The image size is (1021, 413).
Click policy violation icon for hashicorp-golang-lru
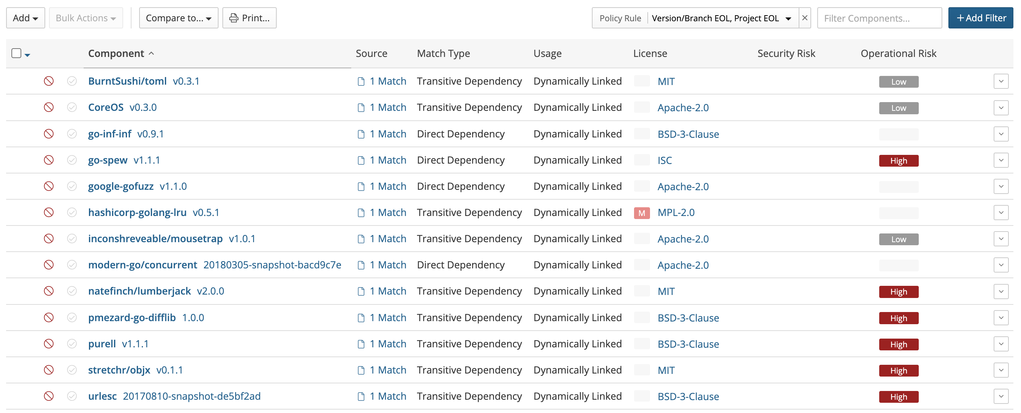49,213
